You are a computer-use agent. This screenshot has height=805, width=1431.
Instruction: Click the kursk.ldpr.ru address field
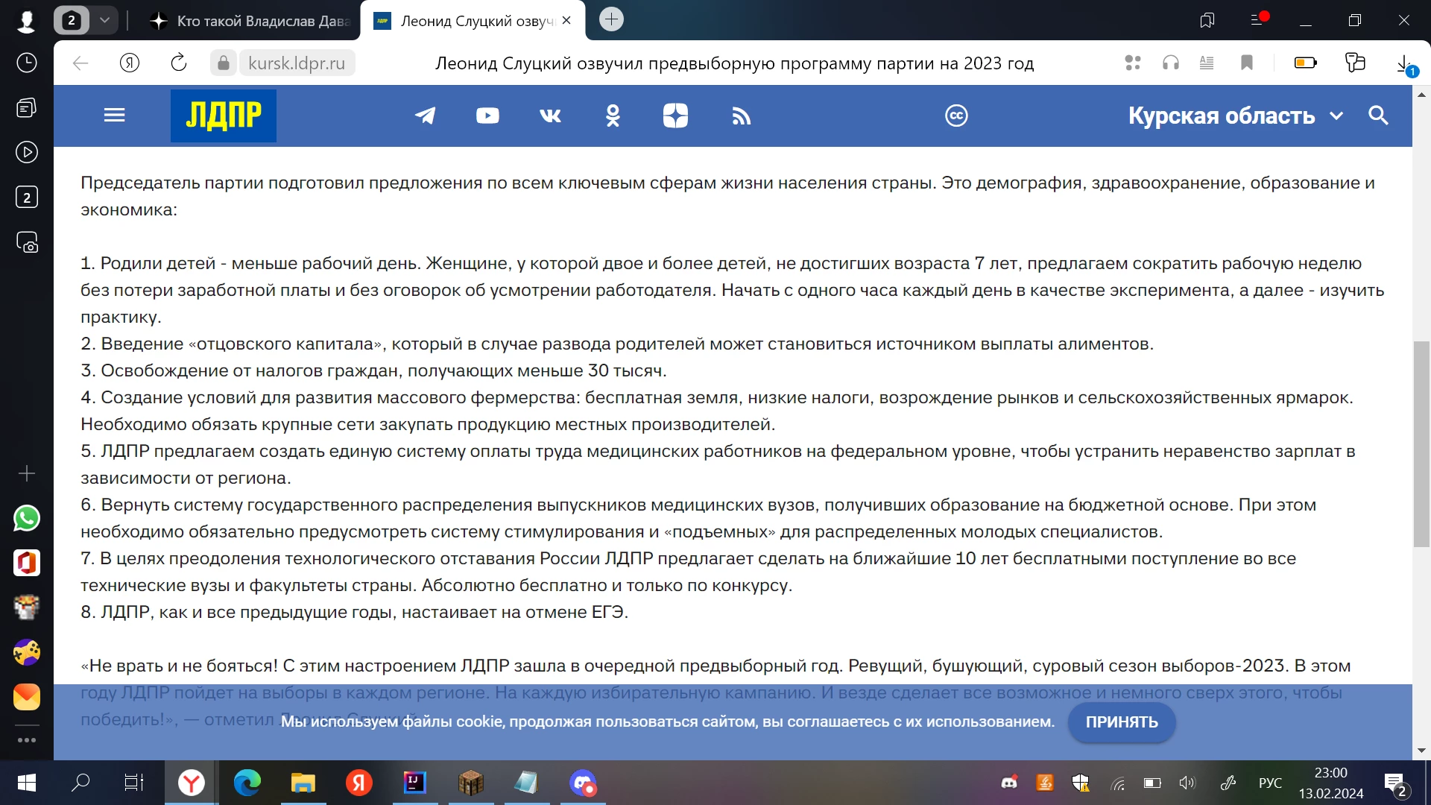point(297,63)
